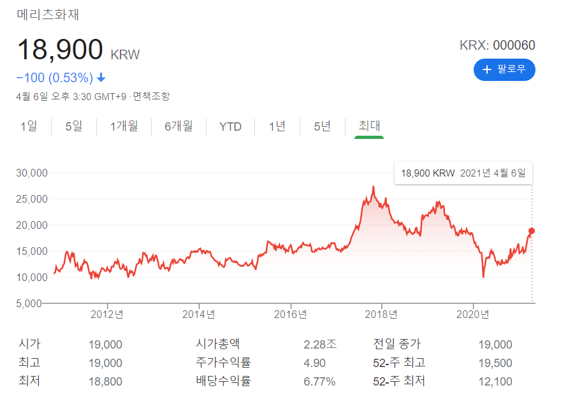Screen dimensions: 575x404
Task: Open the 1개월 range tab
Action: [124, 126]
